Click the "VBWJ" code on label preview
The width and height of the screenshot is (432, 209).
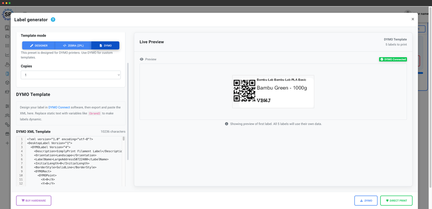264,100
